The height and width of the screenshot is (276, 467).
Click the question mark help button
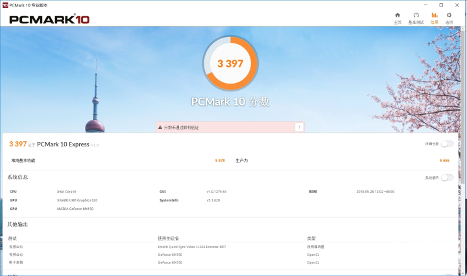point(299,127)
